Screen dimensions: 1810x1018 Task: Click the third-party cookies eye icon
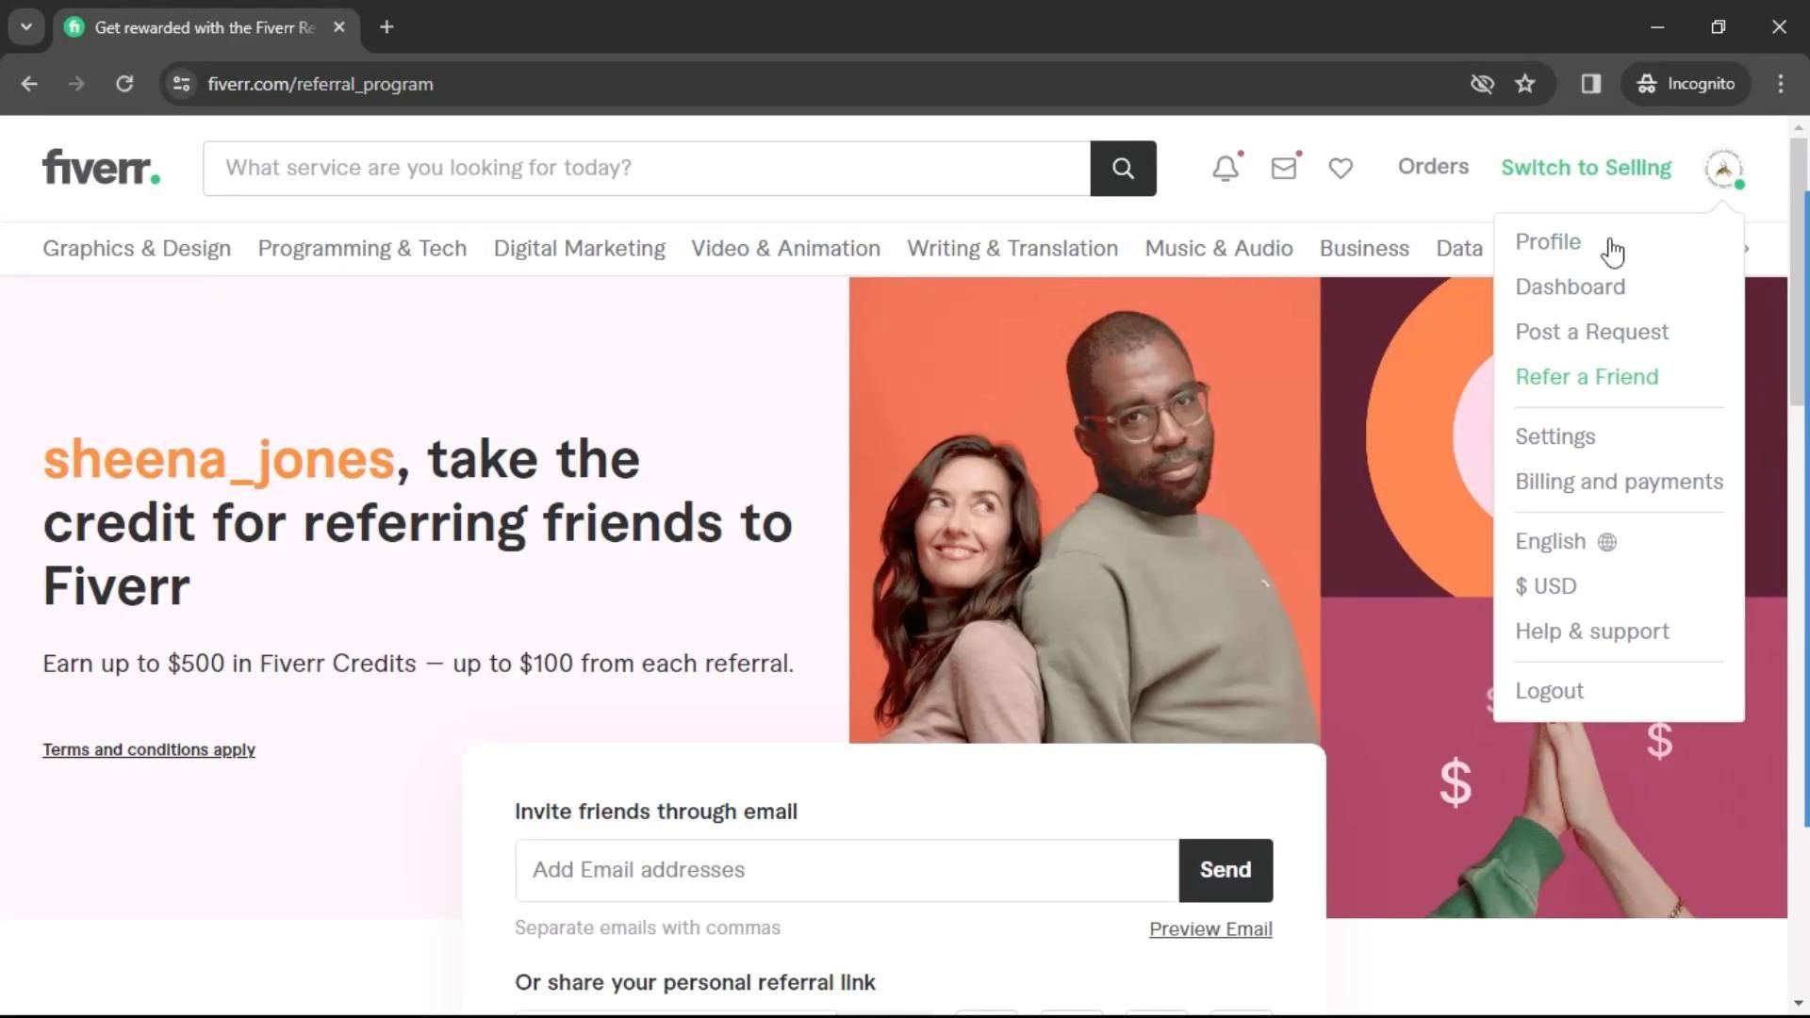click(x=1482, y=84)
